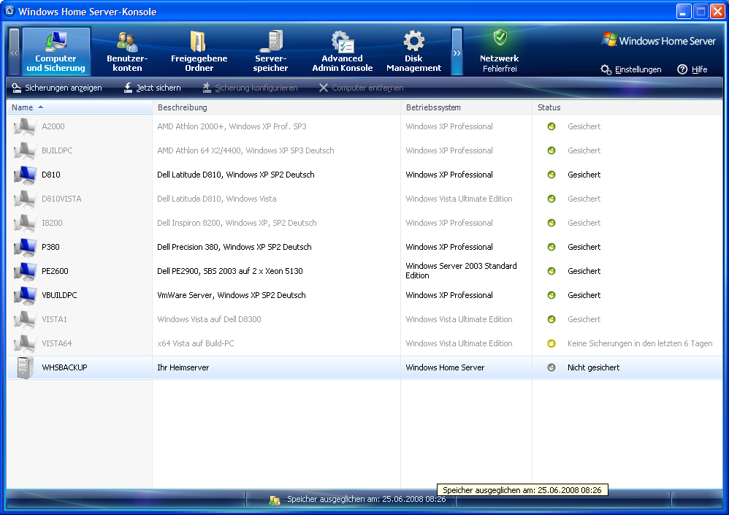This screenshot has height=515, width=729.
Task: Open Einstellungen settings
Action: [631, 69]
